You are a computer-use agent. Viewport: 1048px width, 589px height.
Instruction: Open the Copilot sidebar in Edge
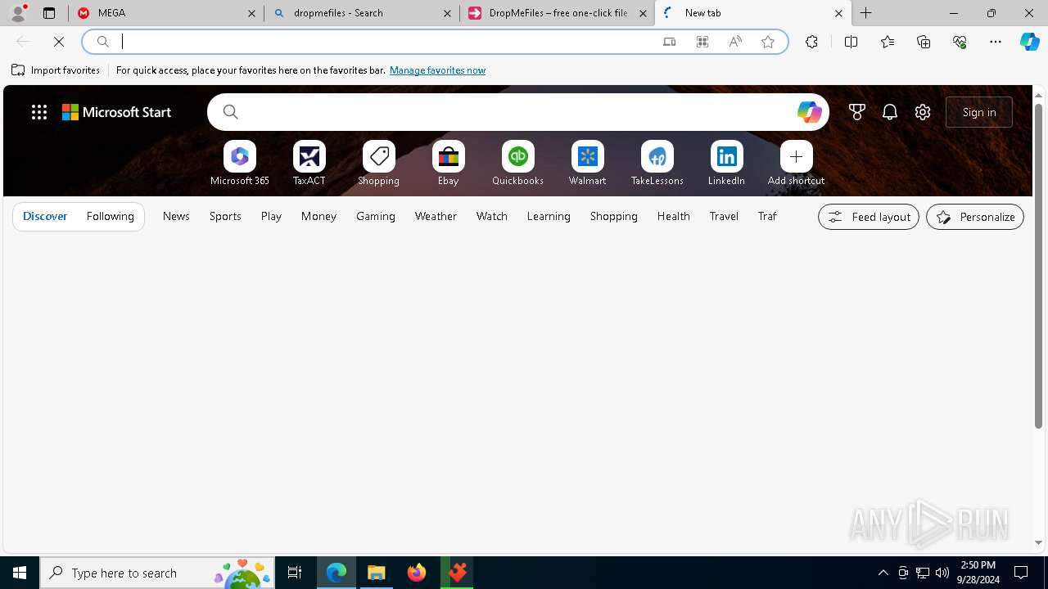point(1029,42)
